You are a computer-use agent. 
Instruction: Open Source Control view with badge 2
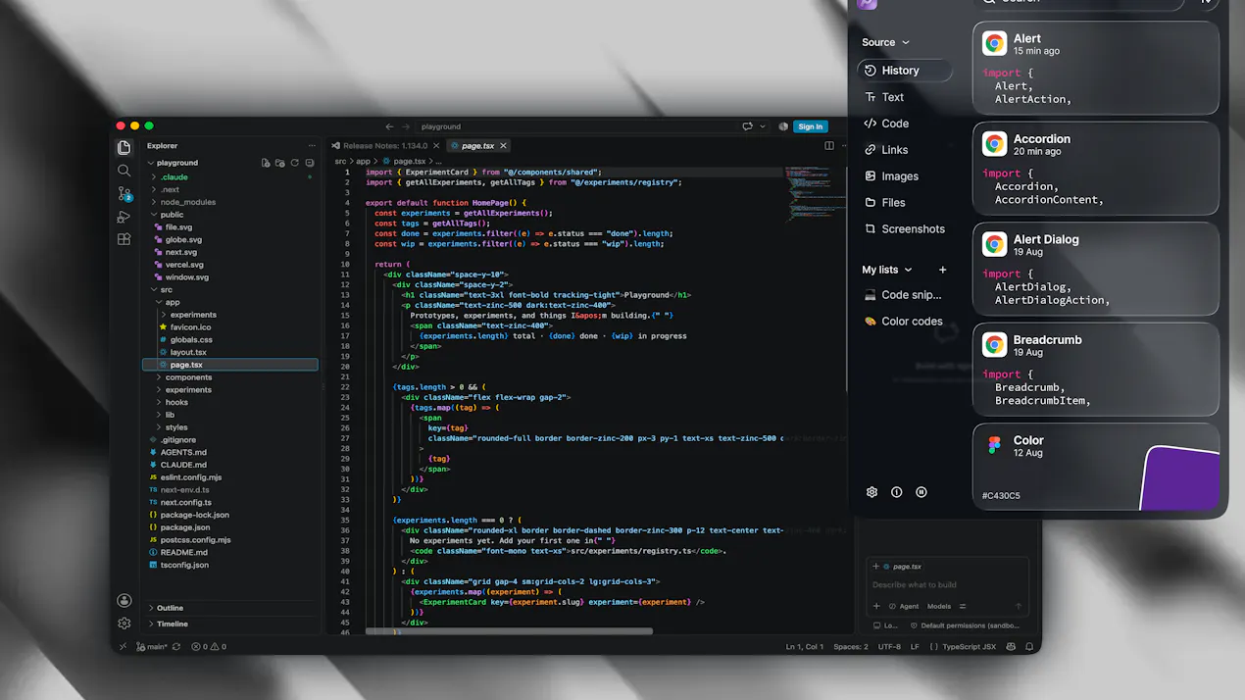click(x=124, y=194)
